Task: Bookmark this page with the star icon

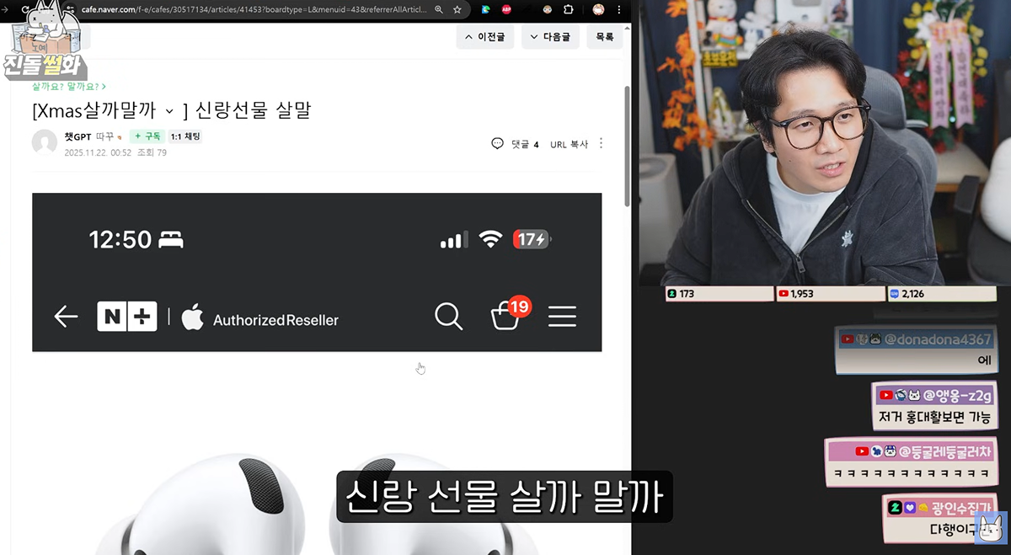Action: coord(457,9)
